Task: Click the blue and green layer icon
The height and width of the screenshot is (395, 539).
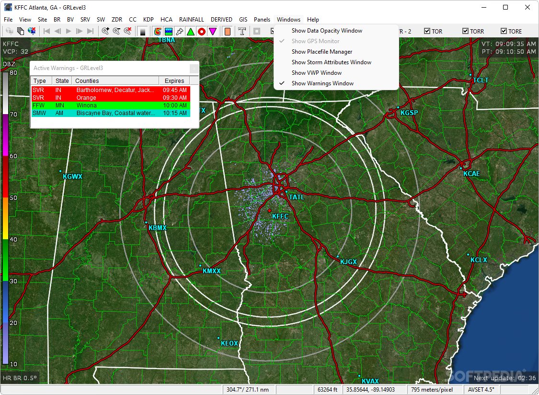Action: pos(169,31)
